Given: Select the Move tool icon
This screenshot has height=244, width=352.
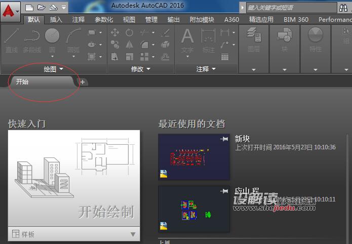Looking at the screenshot, I should [x=114, y=33].
